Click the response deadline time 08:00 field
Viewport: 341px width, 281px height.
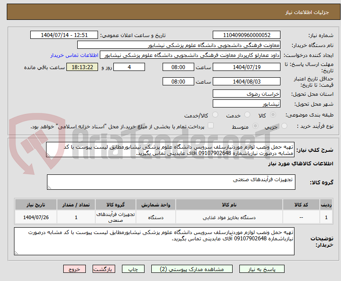click(178, 67)
